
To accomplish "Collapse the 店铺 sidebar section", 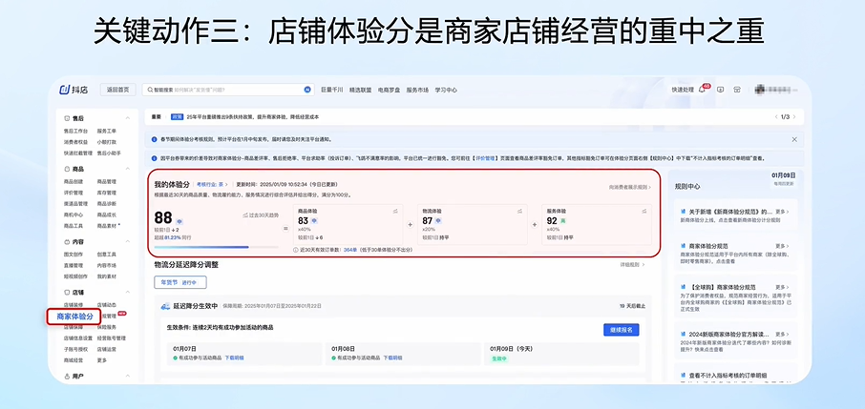I will click(128, 293).
